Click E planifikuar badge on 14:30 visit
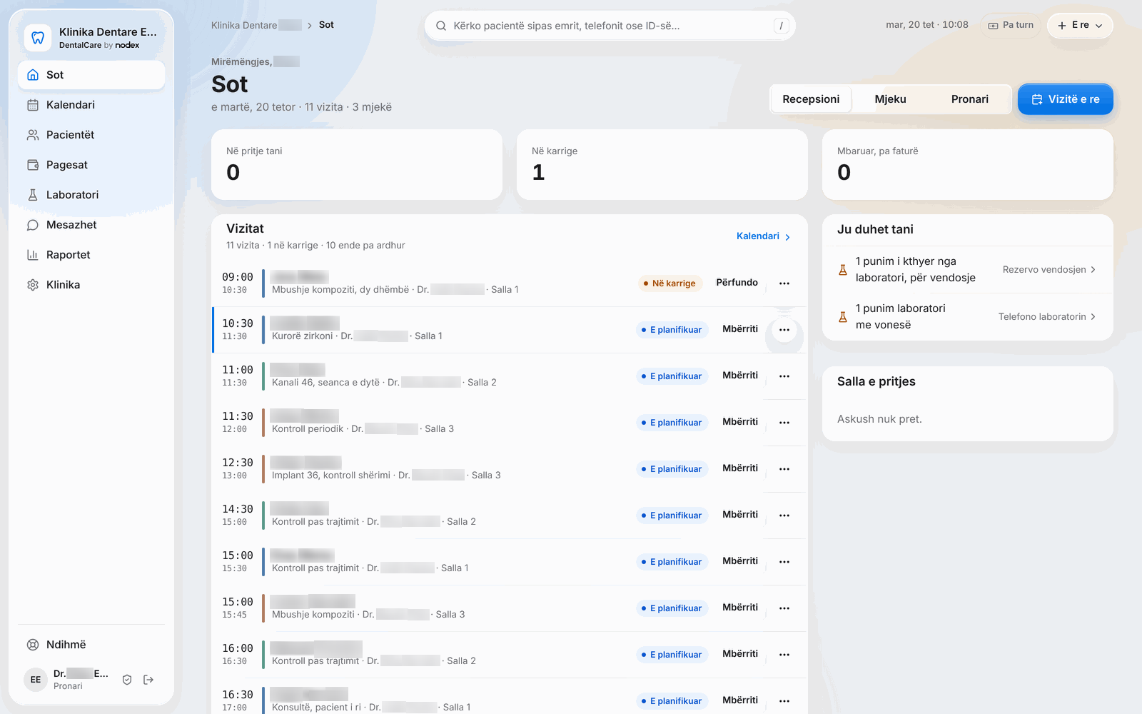Screen dimensions: 1142x714 click(x=672, y=516)
